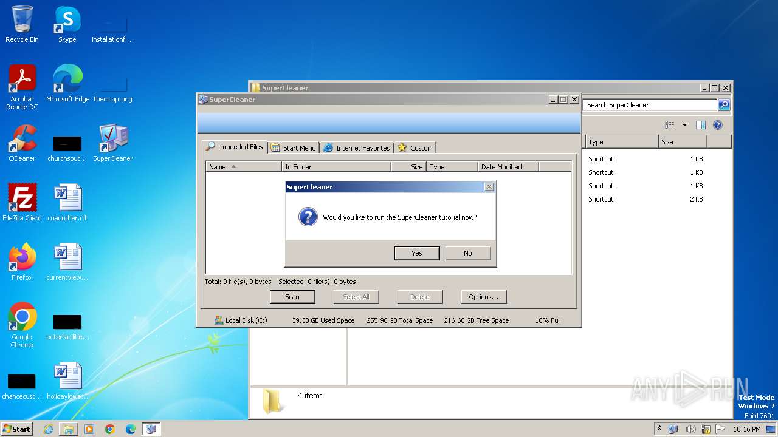Click SuperCleaner list Size column header
The width and height of the screenshot is (778, 437).
408,167
